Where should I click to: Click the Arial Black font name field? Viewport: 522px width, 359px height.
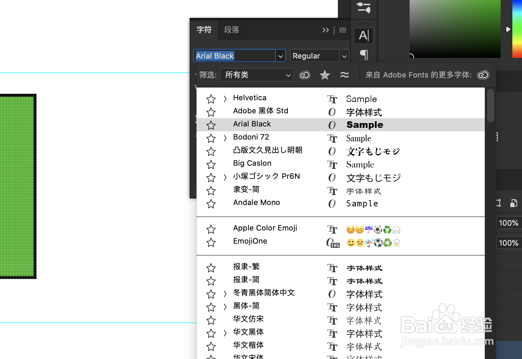(x=234, y=56)
